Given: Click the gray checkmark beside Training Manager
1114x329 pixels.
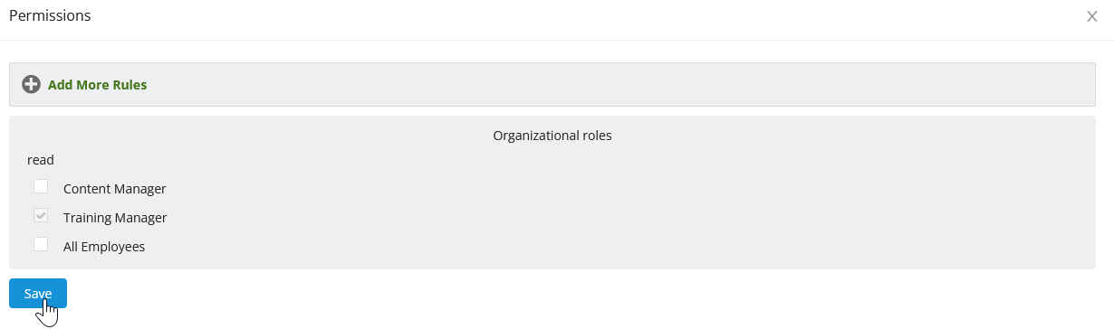Looking at the screenshot, I should [41, 216].
